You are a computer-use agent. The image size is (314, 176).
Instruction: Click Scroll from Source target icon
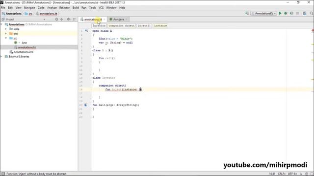(57, 20)
